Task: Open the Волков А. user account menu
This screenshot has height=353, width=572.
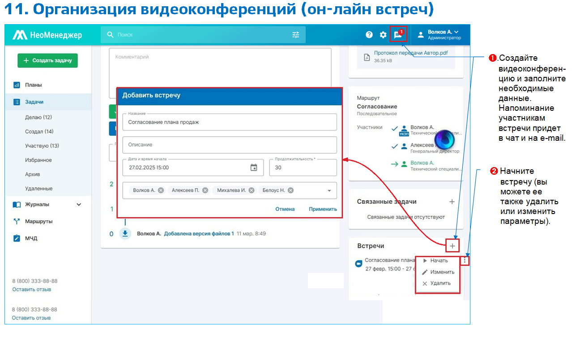Action: click(443, 35)
